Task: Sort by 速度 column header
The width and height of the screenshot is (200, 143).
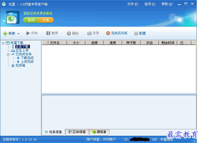Action: point(113,43)
